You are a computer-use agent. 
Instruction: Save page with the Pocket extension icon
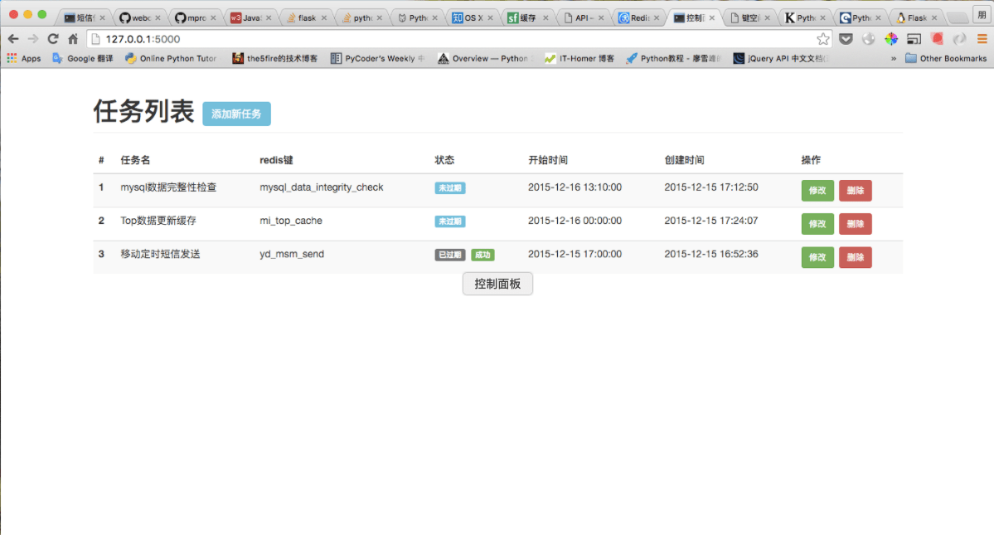tap(846, 38)
